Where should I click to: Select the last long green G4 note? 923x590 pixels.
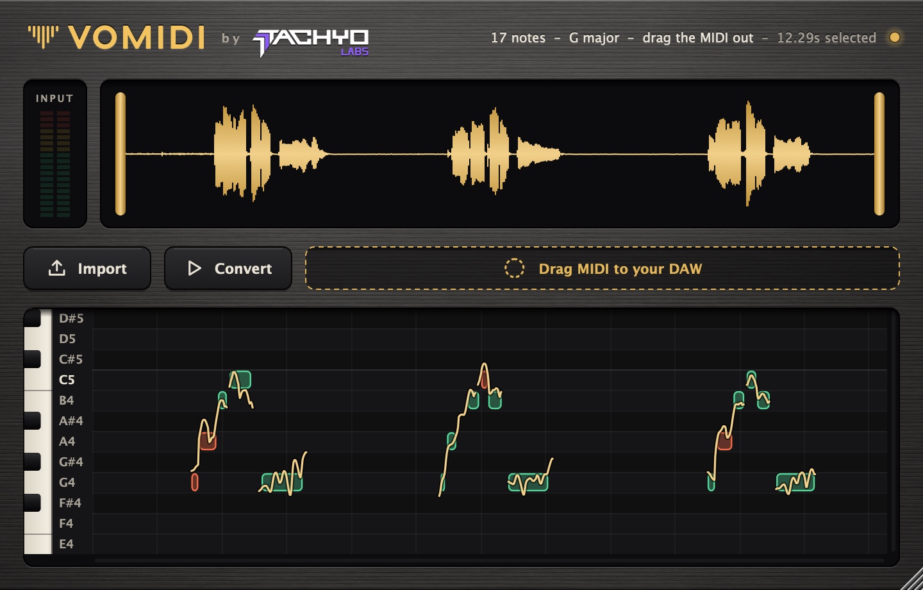point(795,482)
